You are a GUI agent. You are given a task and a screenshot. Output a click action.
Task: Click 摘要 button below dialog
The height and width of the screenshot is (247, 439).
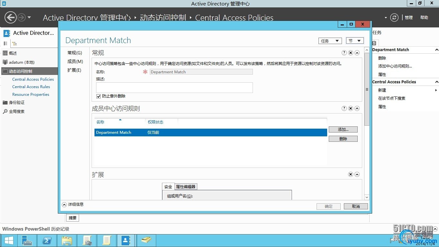click(x=73, y=218)
